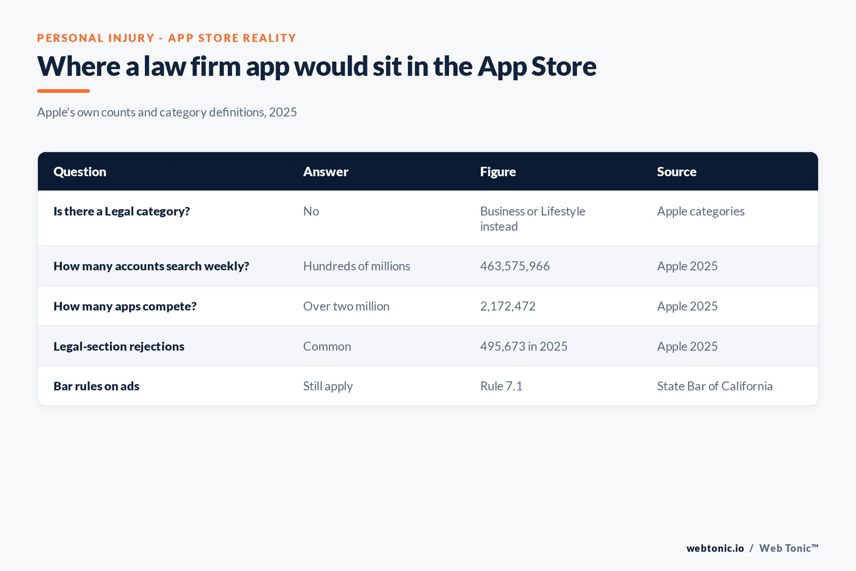The image size is (856, 571).
Task: Select 'Rule 7.1' figure cell
Action: 501,386
